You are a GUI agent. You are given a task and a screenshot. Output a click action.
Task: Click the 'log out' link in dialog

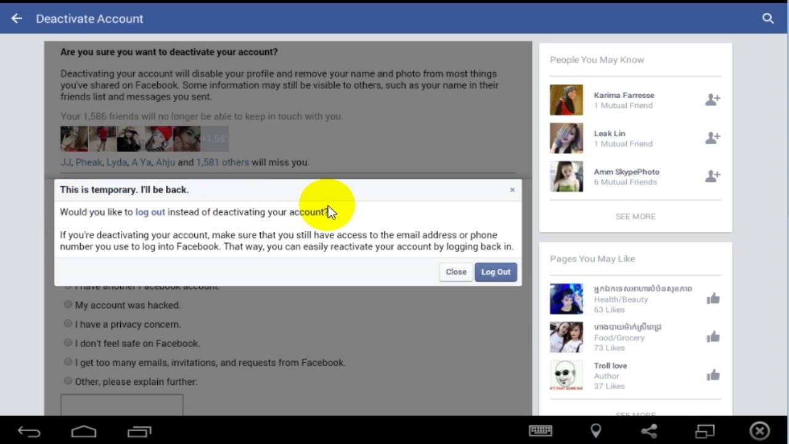[150, 212]
